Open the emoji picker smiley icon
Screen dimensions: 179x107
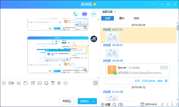[x=4, y=83]
